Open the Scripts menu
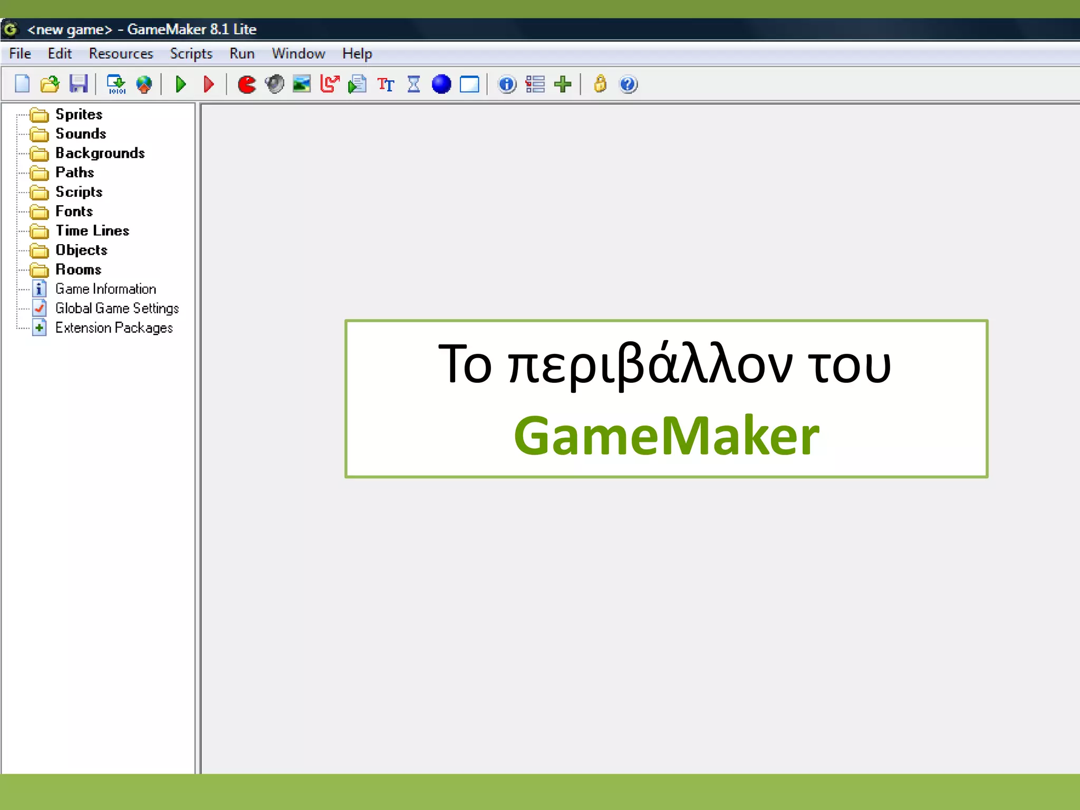Screen dimensions: 1080x810 click(191, 54)
